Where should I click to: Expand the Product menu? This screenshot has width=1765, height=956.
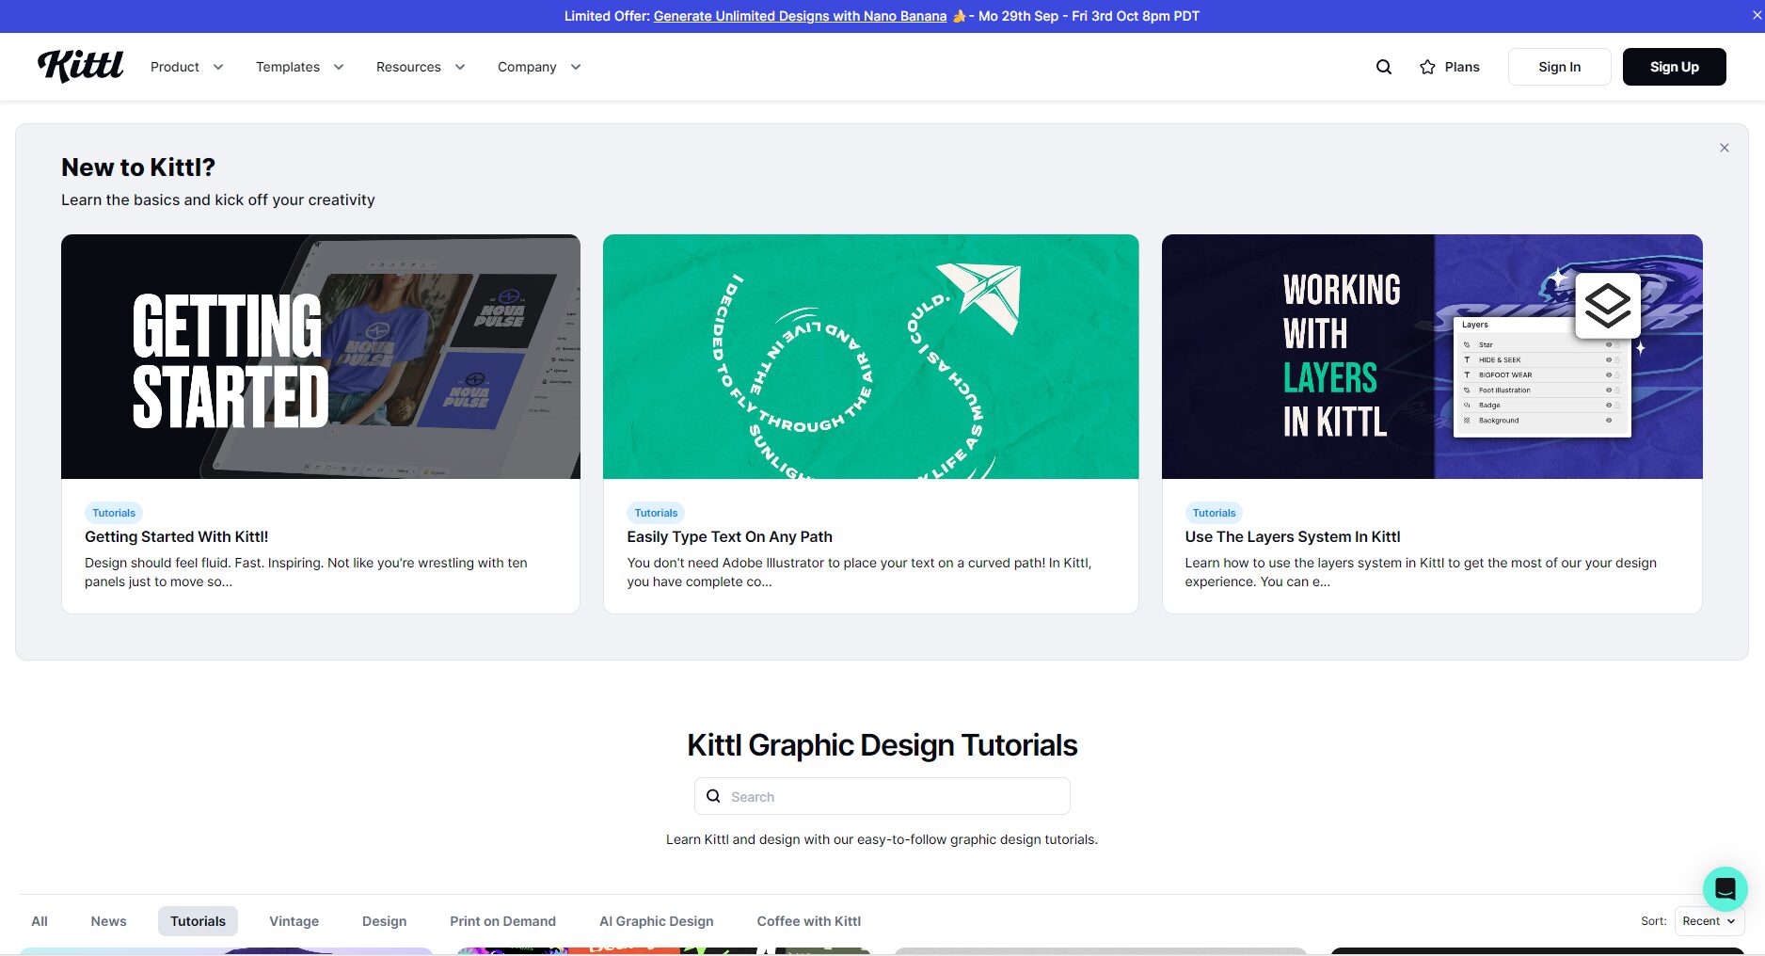186,67
